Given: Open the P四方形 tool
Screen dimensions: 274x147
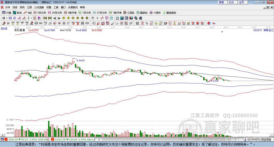Looking at the screenshot, I should point(40,13).
